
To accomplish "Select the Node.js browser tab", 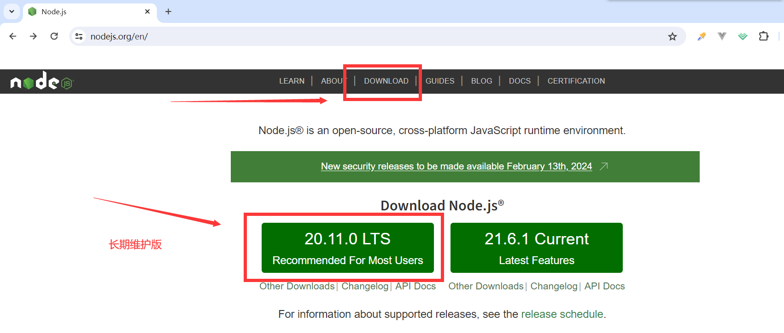I will [x=90, y=11].
